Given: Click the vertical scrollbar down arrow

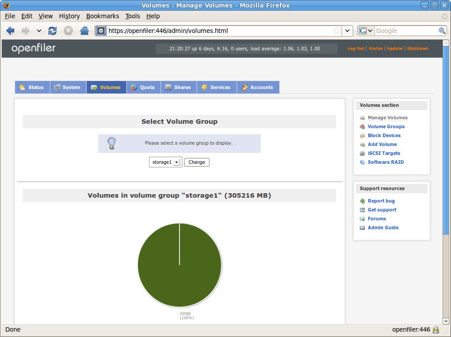Looking at the screenshot, I should click(446, 321).
